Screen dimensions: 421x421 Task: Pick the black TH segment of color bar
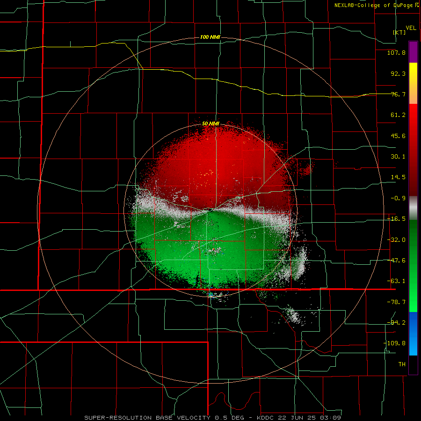[x=413, y=364]
